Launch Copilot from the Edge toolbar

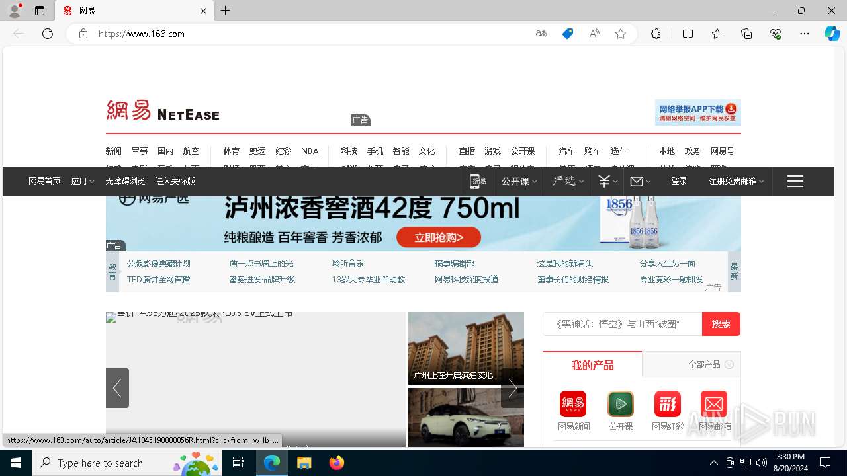coord(832,34)
